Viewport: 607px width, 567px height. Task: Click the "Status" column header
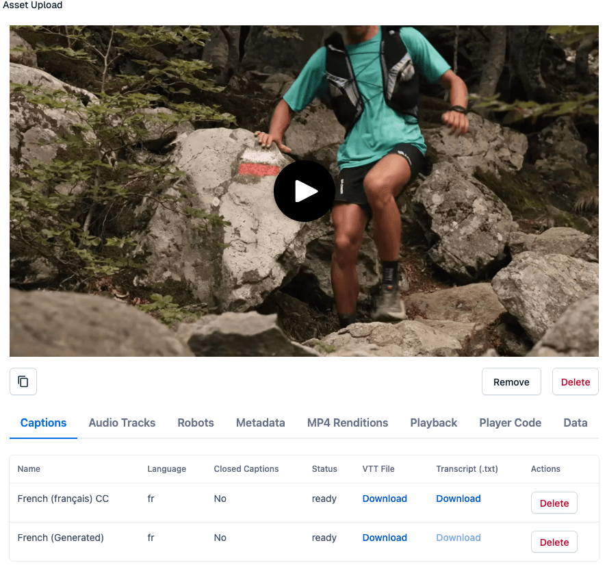tap(324, 468)
